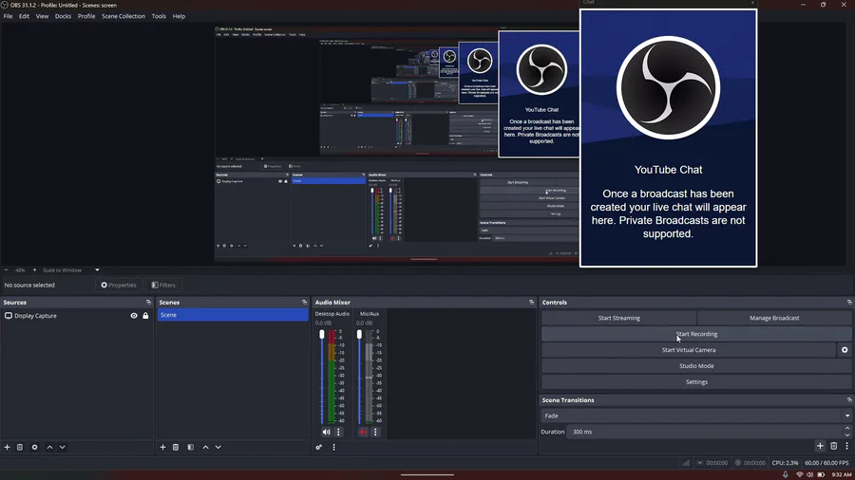
Task: Open Settings from Controls dock
Action: point(696,382)
